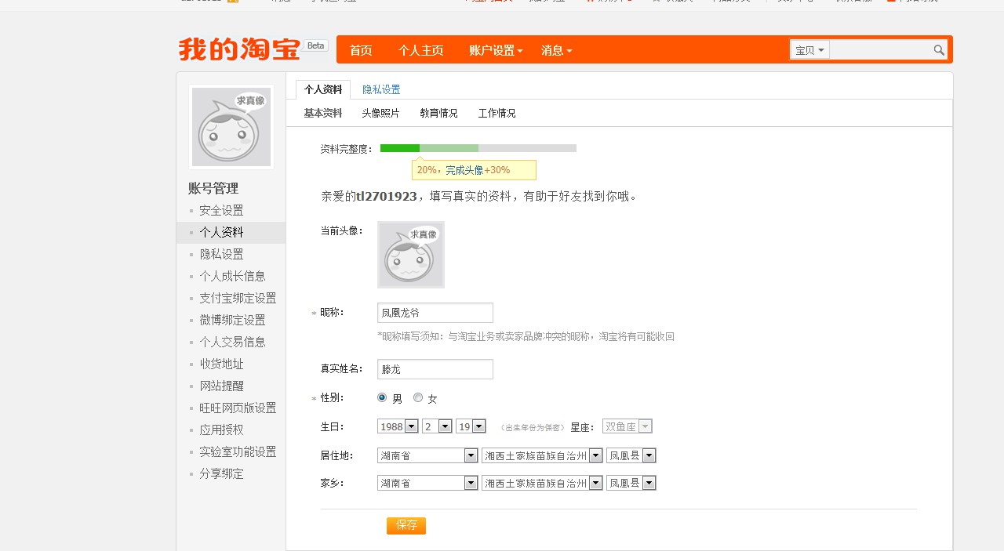Open 个人交易信息 in the sidebar

click(232, 342)
